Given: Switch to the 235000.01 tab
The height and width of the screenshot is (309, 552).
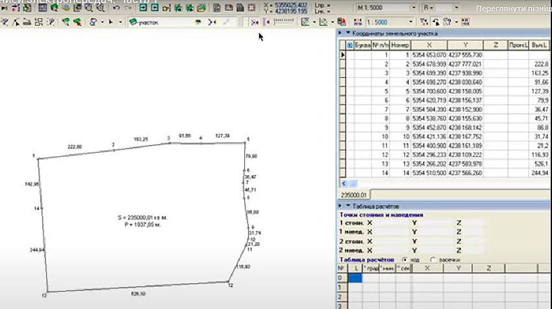Looking at the screenshot, I should tap(355, 193).
